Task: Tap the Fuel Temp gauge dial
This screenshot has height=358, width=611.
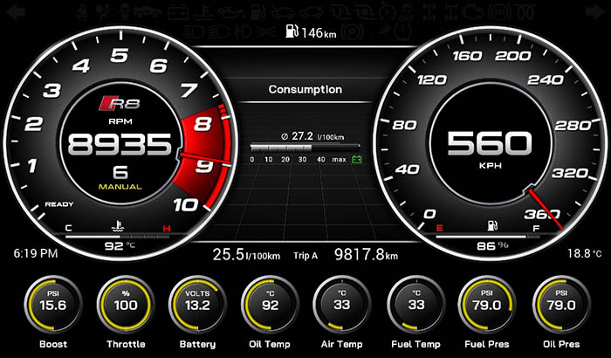Action: [x=416, y=305]
